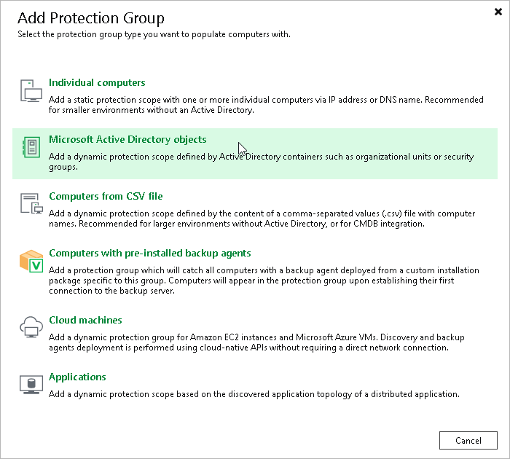Click the CSV file computers icon
This screenshot has width=510, height=459.
[x=31, y=204]
